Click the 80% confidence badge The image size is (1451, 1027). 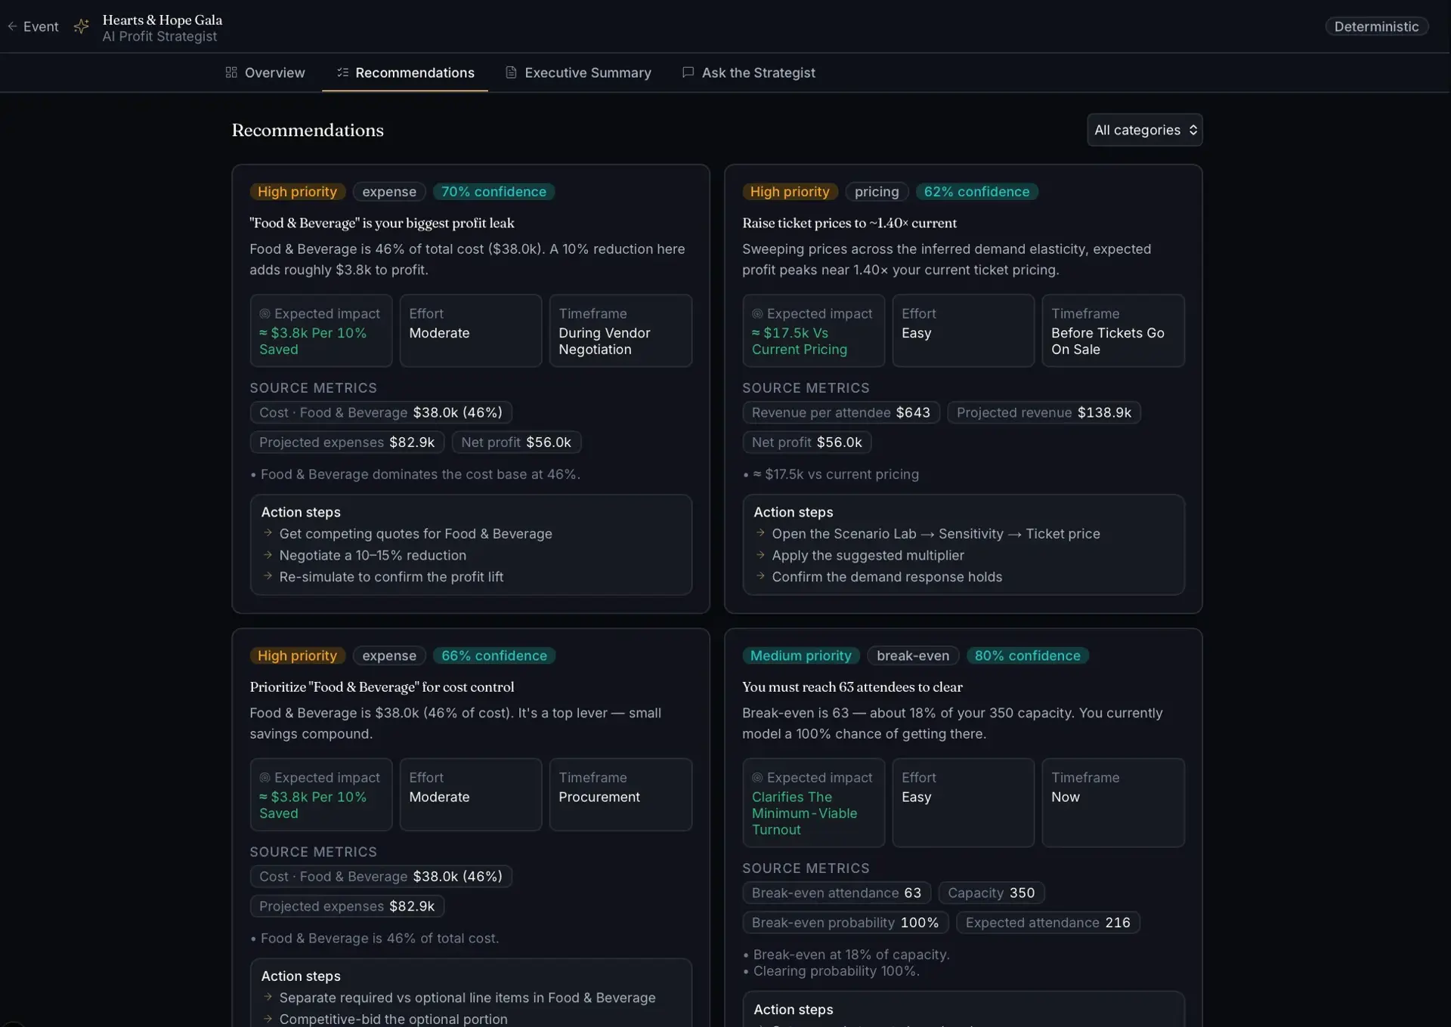1027,655
